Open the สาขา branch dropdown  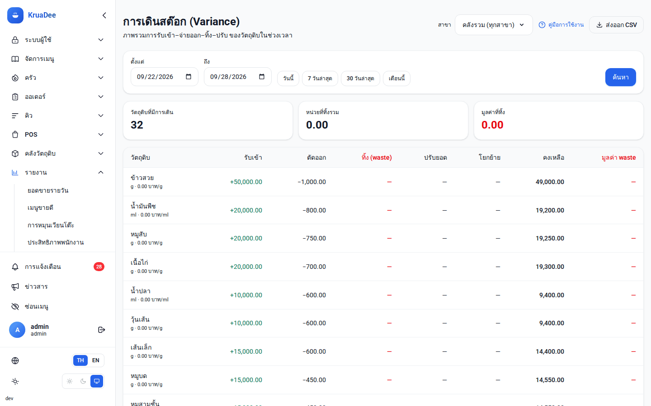[494, 25]
